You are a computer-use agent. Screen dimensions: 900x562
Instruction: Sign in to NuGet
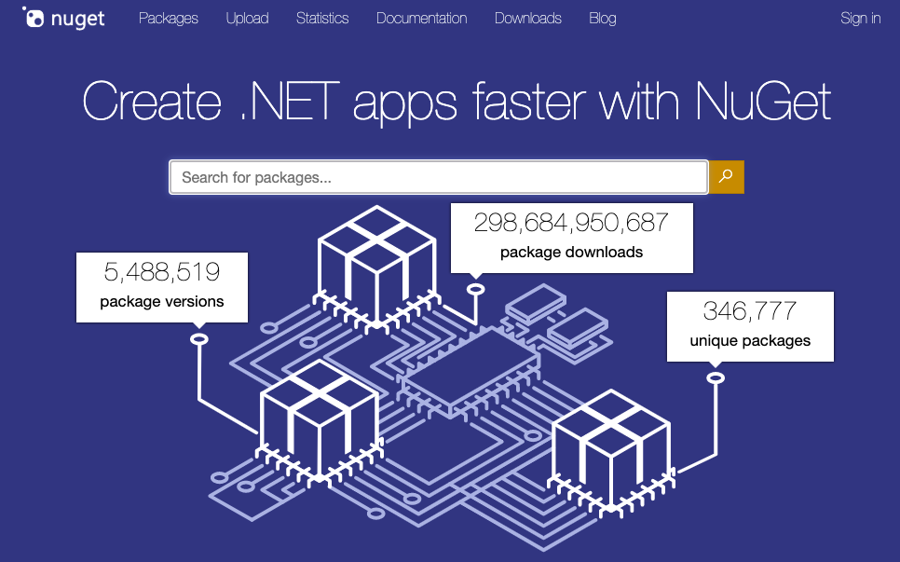click(x=860, y=18)
